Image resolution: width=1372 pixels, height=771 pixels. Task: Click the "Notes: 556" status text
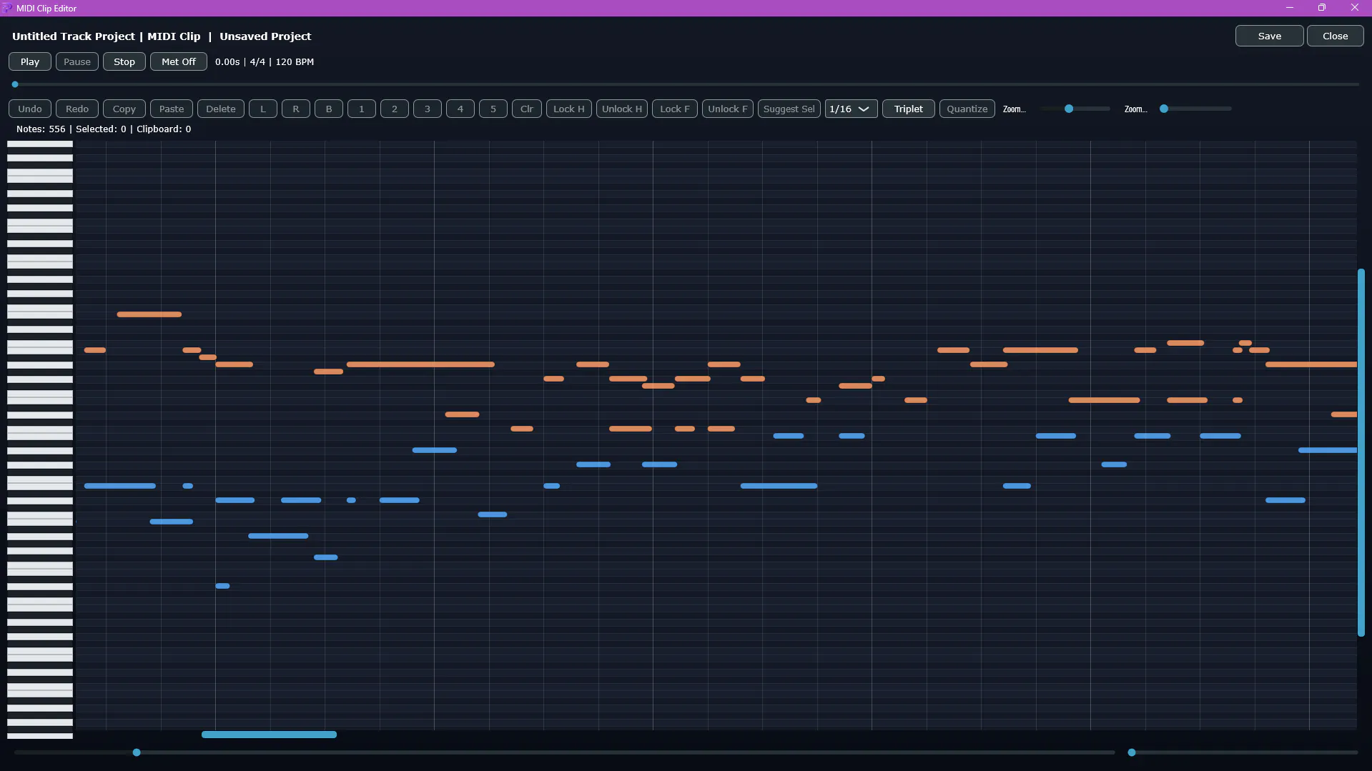(x=41, y=129)
